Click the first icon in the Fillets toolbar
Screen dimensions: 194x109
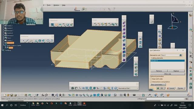(95, 24)
